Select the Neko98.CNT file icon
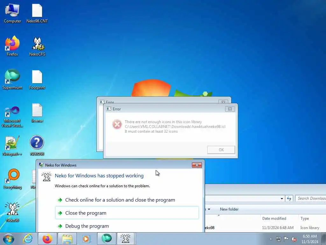The width and height of the screenshot is (326, 245). tap(37, 13)
